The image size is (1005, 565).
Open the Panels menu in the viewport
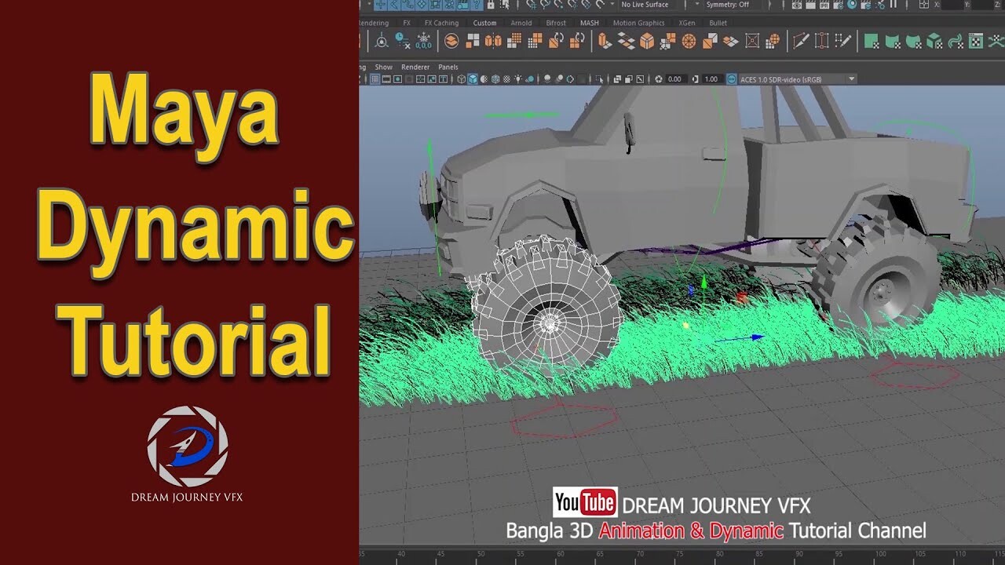coord(448,67)
